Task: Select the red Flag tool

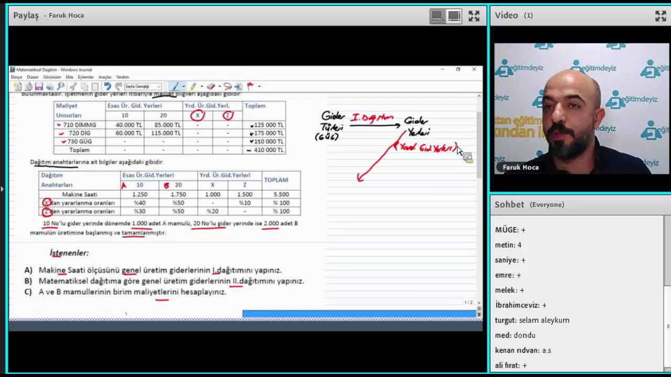Action: tap(250, 86)
